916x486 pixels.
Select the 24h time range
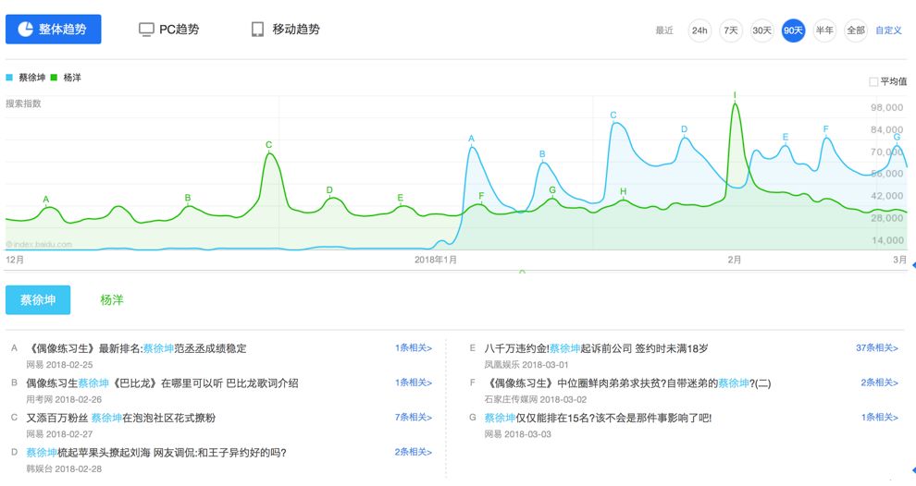[699, 30]
